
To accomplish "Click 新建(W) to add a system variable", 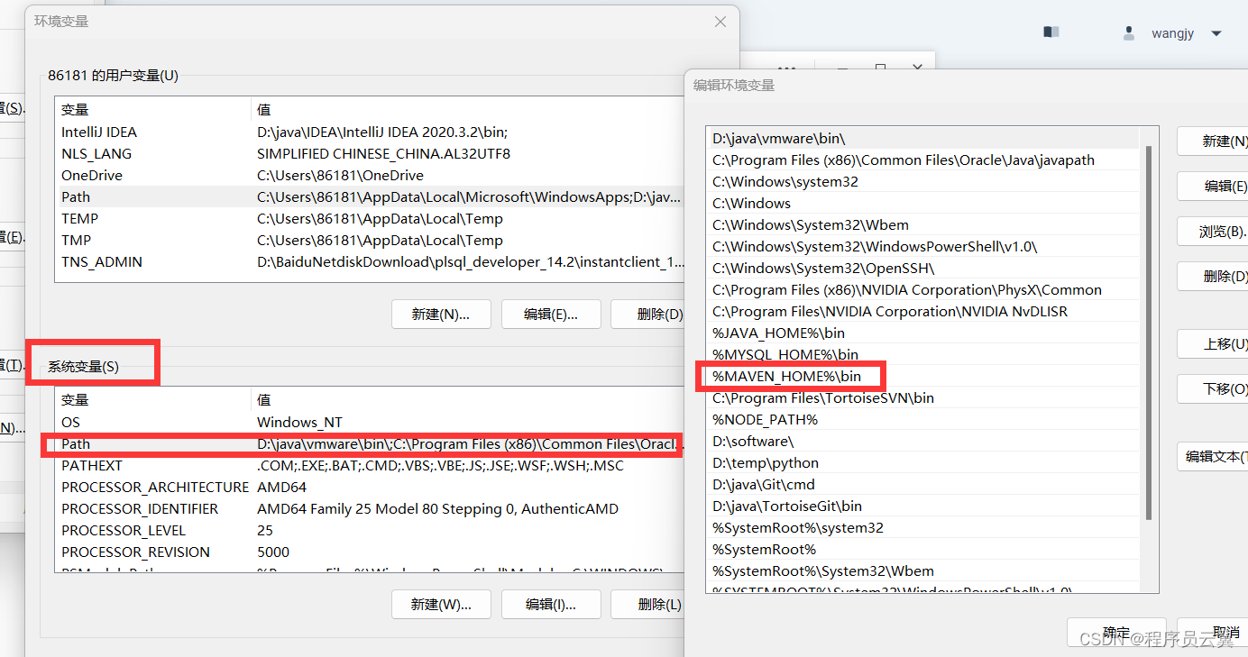I will [441, 604].
